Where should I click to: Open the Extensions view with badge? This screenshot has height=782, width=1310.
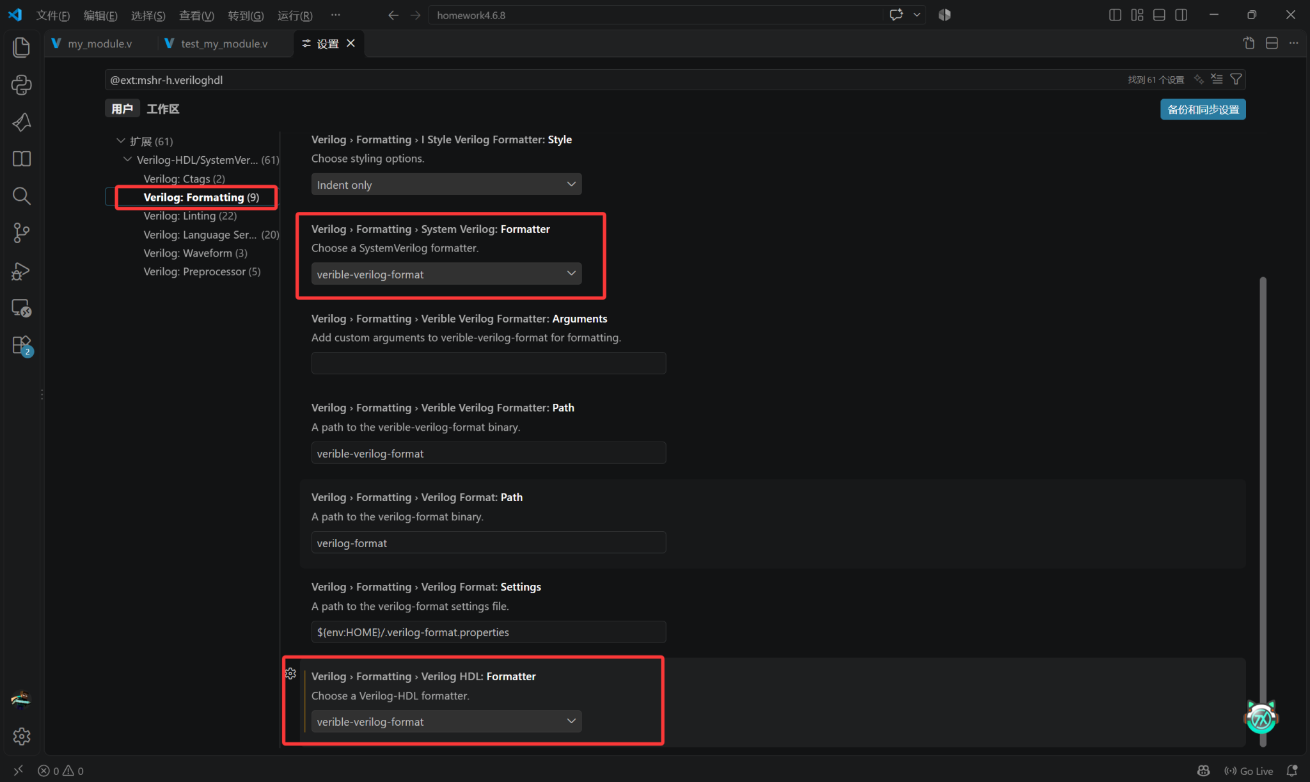pyautogui.click(x=22, y=346)
